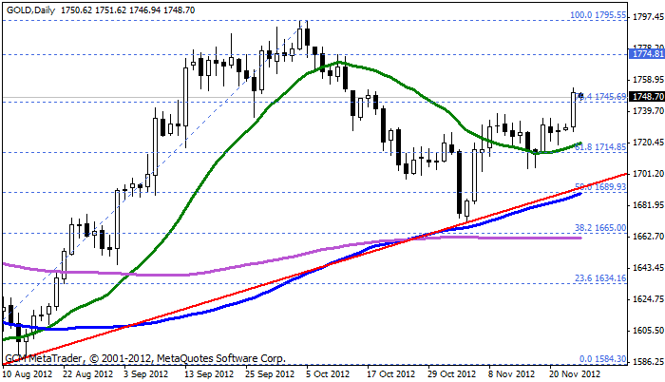This screenshot has height=382, width=665.
Task: Select the 61.8 Fibonacci level label 1714.85
Action: [x=600, y=147]
